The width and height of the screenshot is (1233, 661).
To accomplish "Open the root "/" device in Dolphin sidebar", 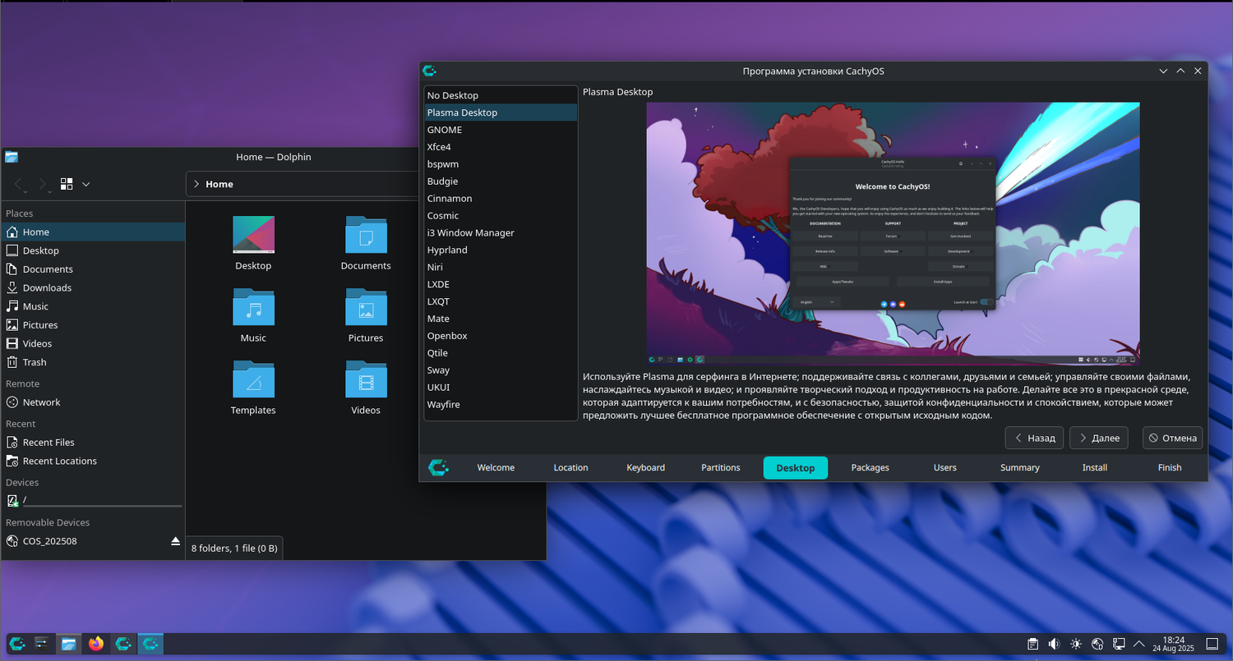I will [93, 500].
